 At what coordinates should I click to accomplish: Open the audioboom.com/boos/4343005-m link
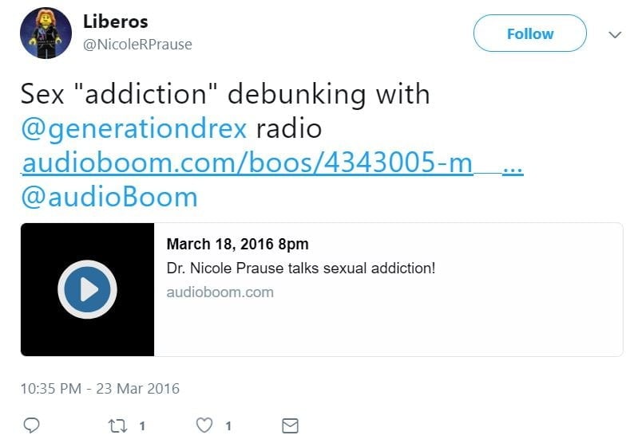(273, 163)
